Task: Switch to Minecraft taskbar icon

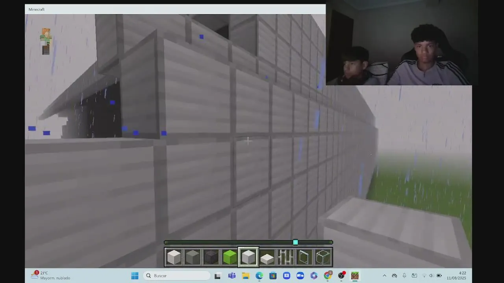Action: click(x=355, y=276)
